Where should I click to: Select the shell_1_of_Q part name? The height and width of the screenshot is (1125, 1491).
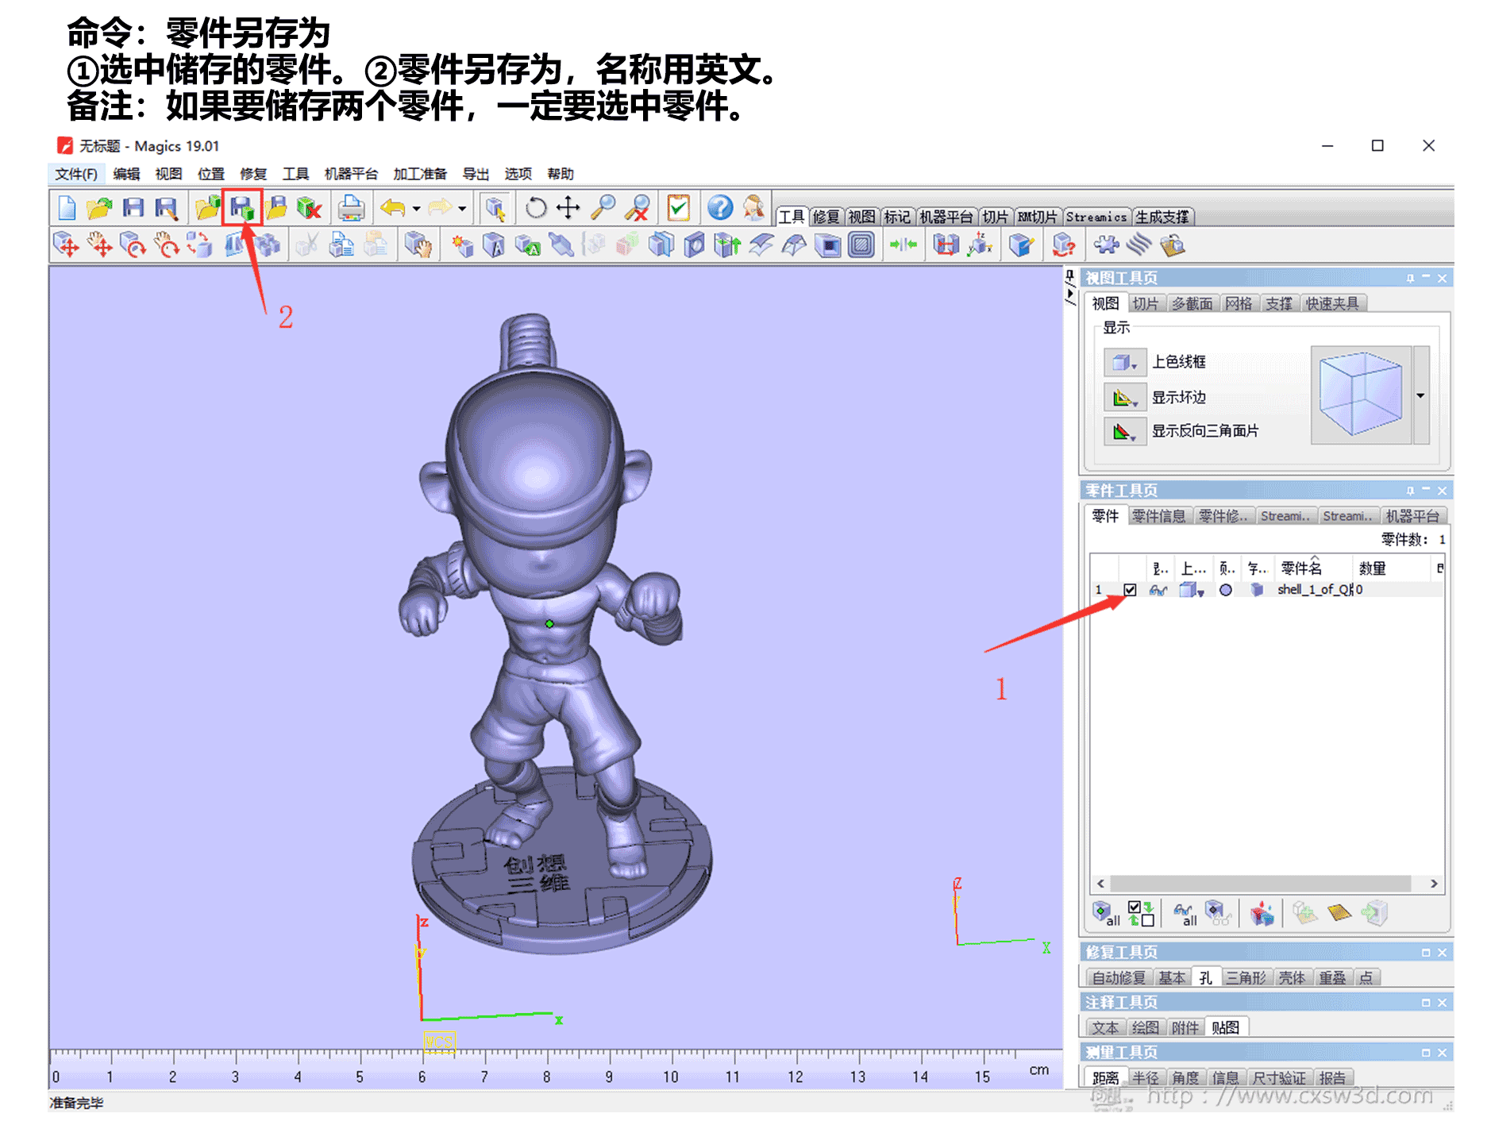tap(1315, 590)
